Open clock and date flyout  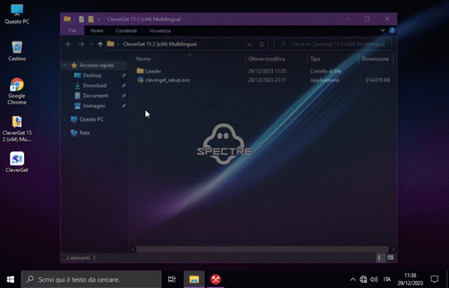coord(410,279)
